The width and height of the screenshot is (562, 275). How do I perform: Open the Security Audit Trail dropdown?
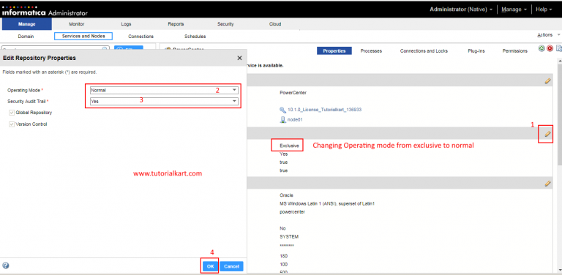[x=164, y=102]
